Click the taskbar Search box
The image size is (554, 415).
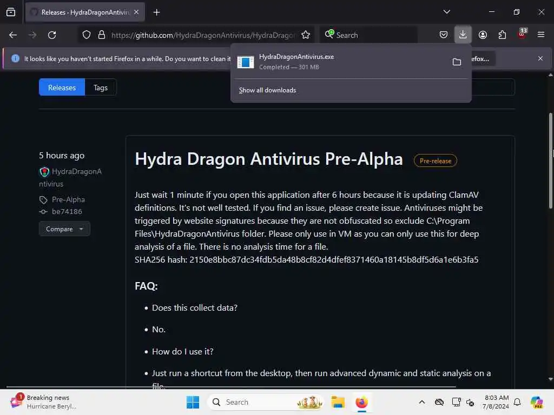tap(266, 402)
